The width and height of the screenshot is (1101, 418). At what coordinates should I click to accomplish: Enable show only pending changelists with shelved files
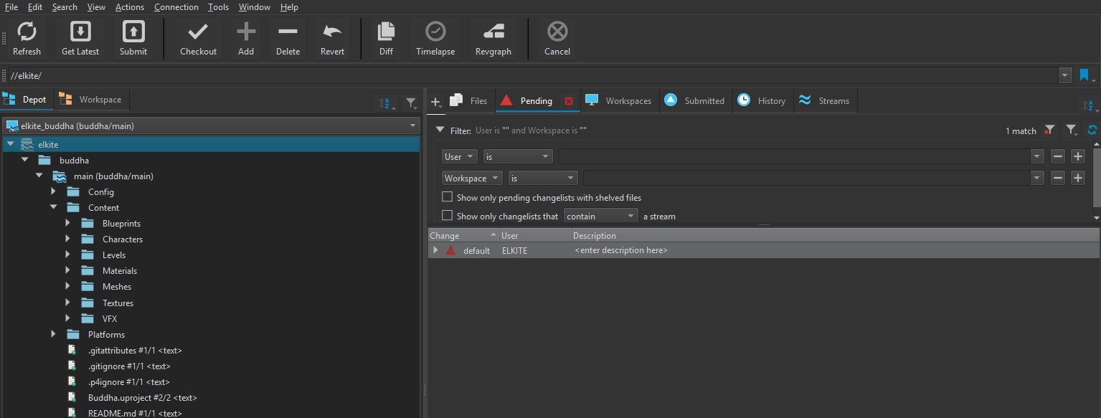[x=448, y=197]
